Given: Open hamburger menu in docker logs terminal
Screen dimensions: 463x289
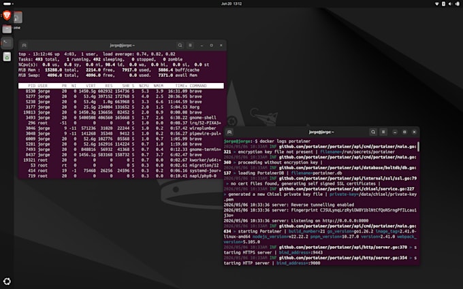Looking at the screenshot, I should pos(383,132).
